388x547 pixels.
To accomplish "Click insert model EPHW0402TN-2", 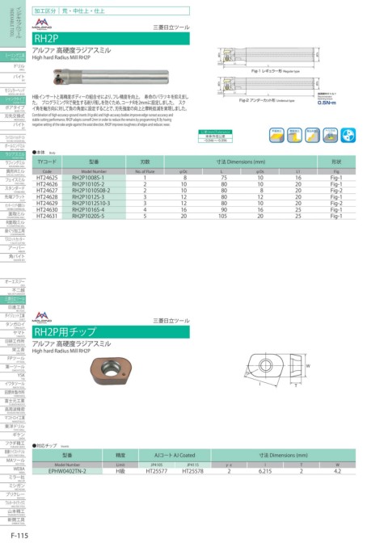I will (67, 471).
